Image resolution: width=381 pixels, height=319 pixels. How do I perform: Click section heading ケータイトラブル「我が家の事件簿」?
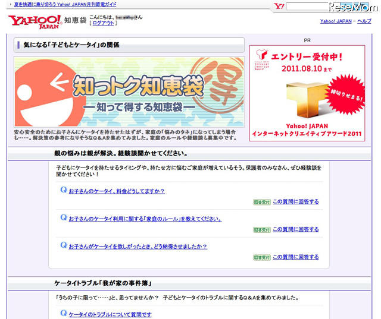[x=103, y=283]
